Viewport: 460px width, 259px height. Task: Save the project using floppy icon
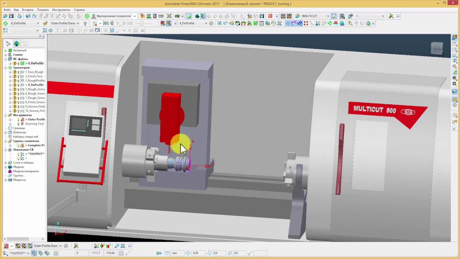click(11, 16)
